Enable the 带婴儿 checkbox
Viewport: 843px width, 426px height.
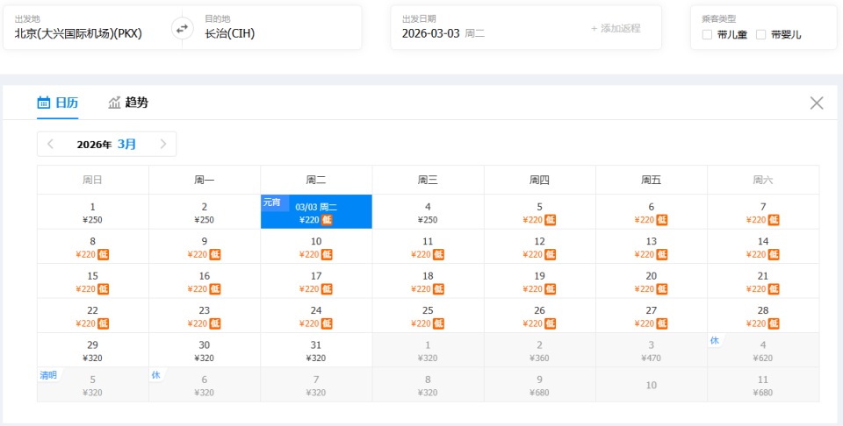pos(760,35)
